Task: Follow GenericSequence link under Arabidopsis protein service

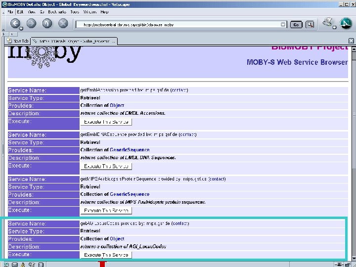Action: (130, 194)
